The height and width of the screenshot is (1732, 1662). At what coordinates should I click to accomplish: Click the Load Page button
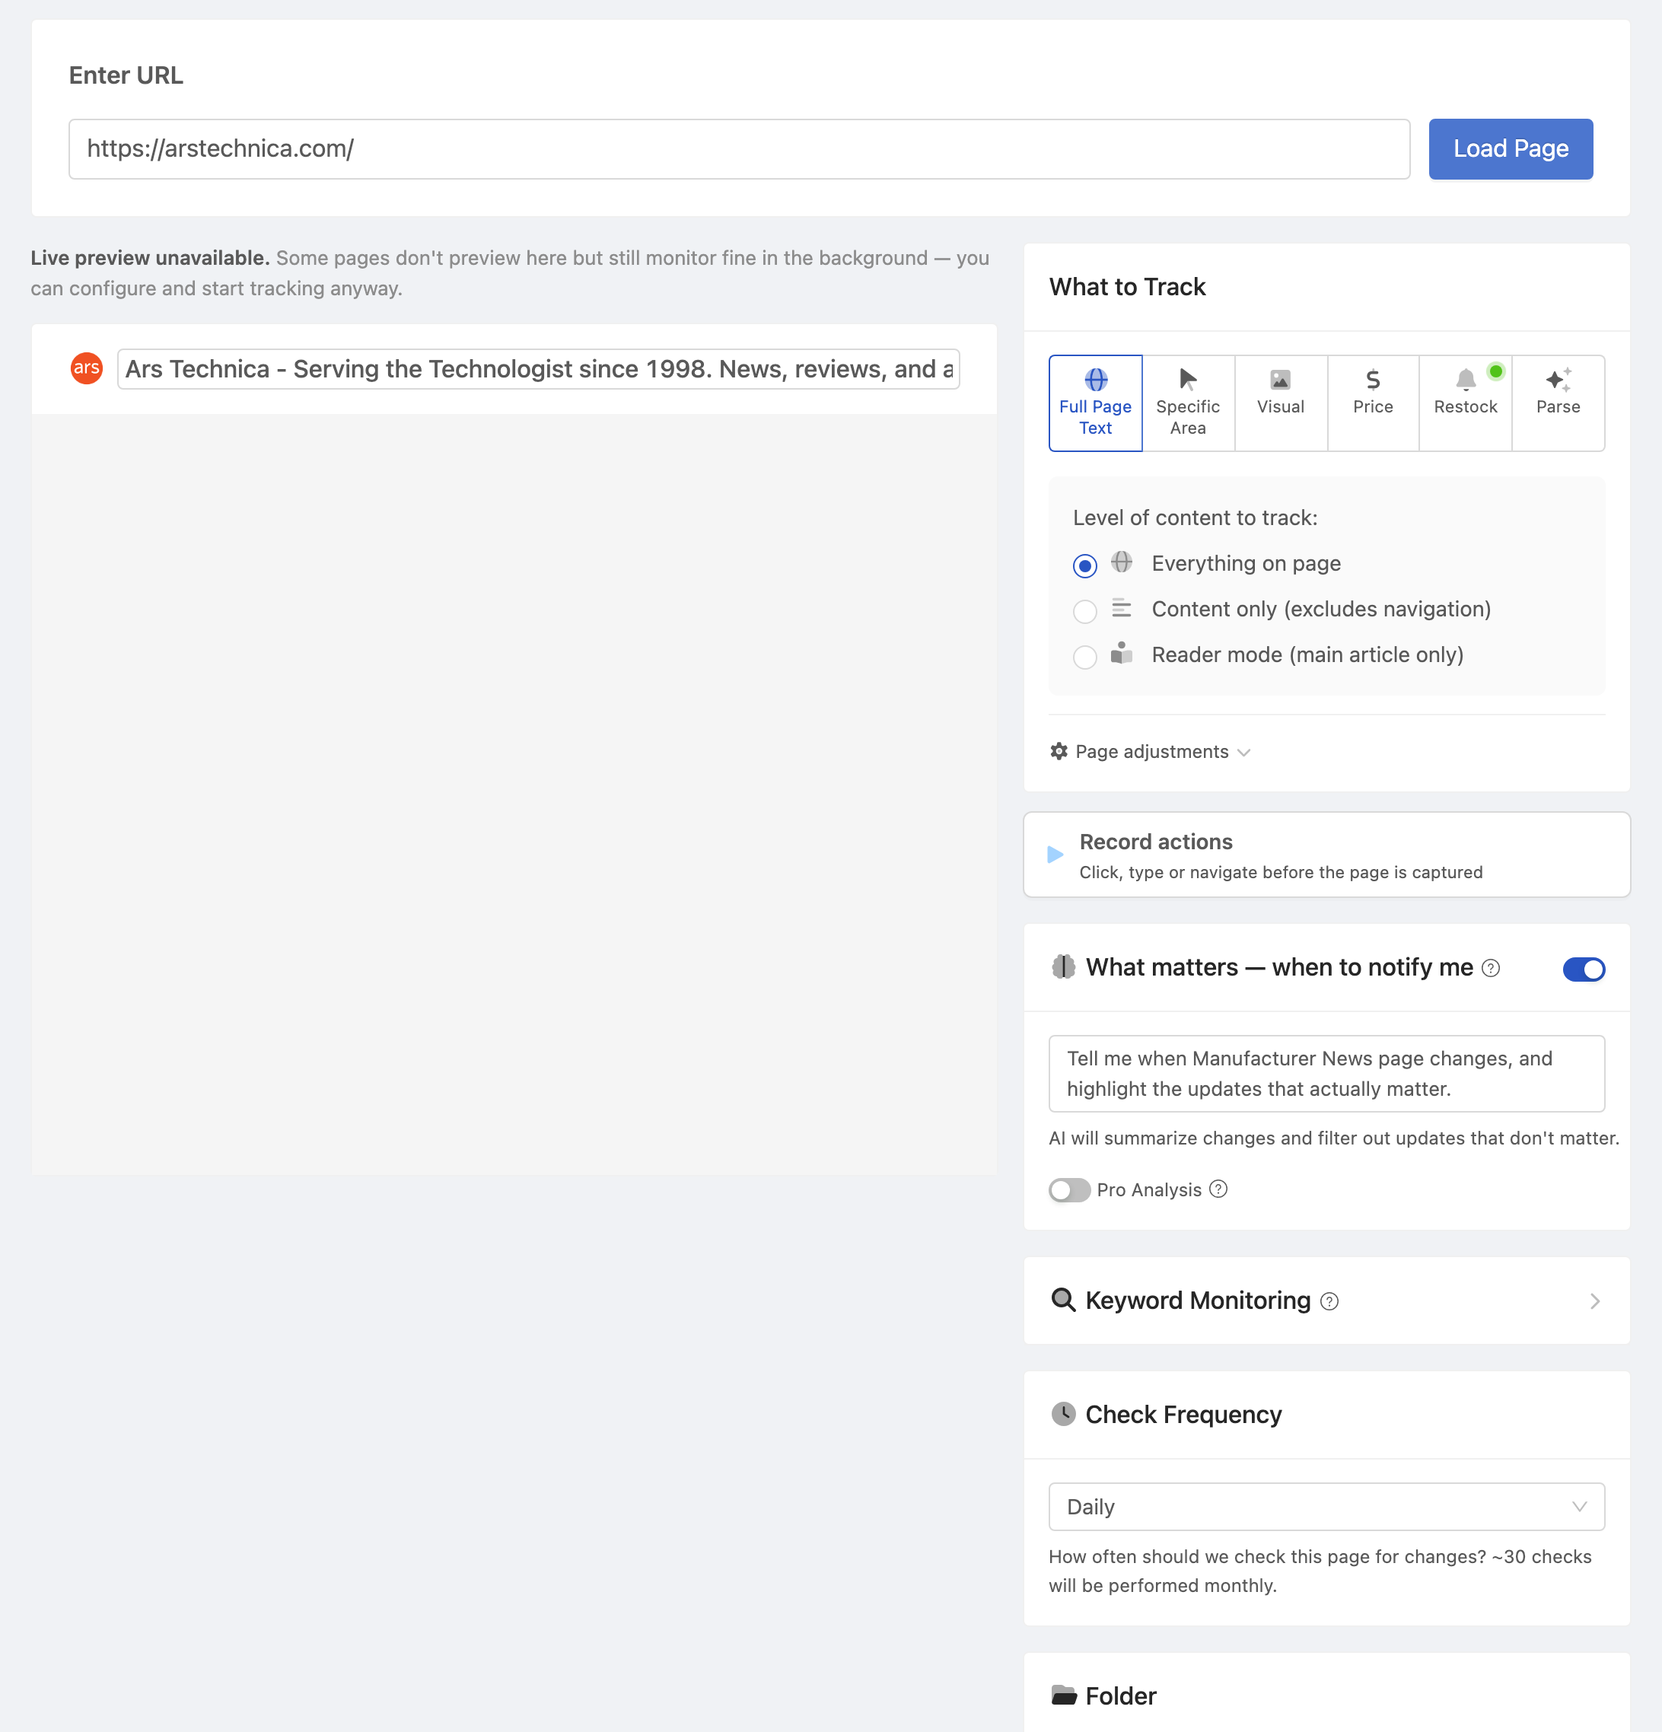click(1510, 148)
